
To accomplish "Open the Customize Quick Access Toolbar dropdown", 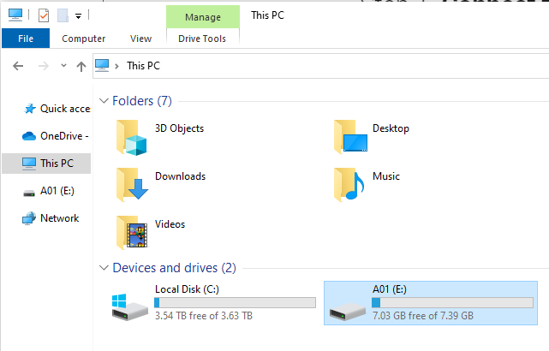I will [x=79, y=15].
